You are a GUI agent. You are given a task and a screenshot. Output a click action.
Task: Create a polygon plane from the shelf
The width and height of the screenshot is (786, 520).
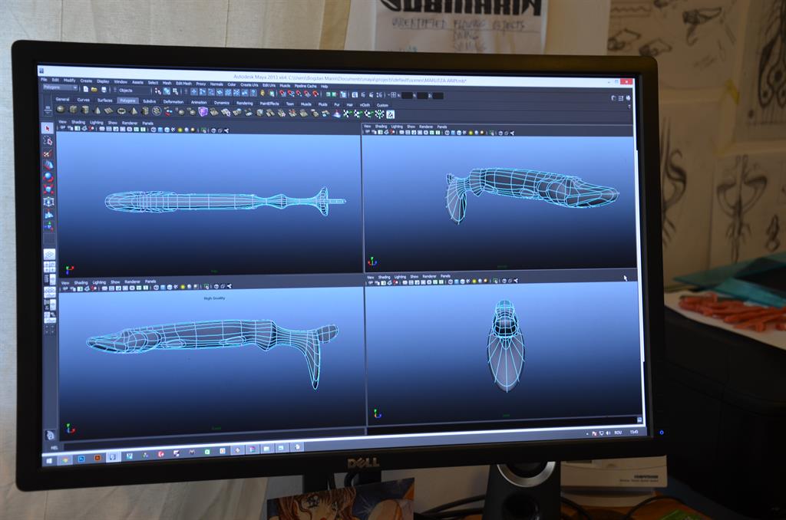click(109, 110)
